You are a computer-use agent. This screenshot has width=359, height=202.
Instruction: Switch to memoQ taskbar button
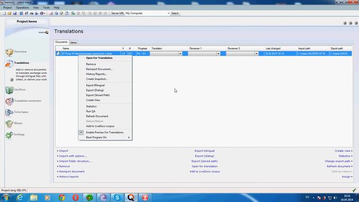pos(131,198)
